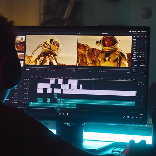Select the first media thumbnail in the left bin
The width and height of the screenshot is (156, 156).
(20, 39)
